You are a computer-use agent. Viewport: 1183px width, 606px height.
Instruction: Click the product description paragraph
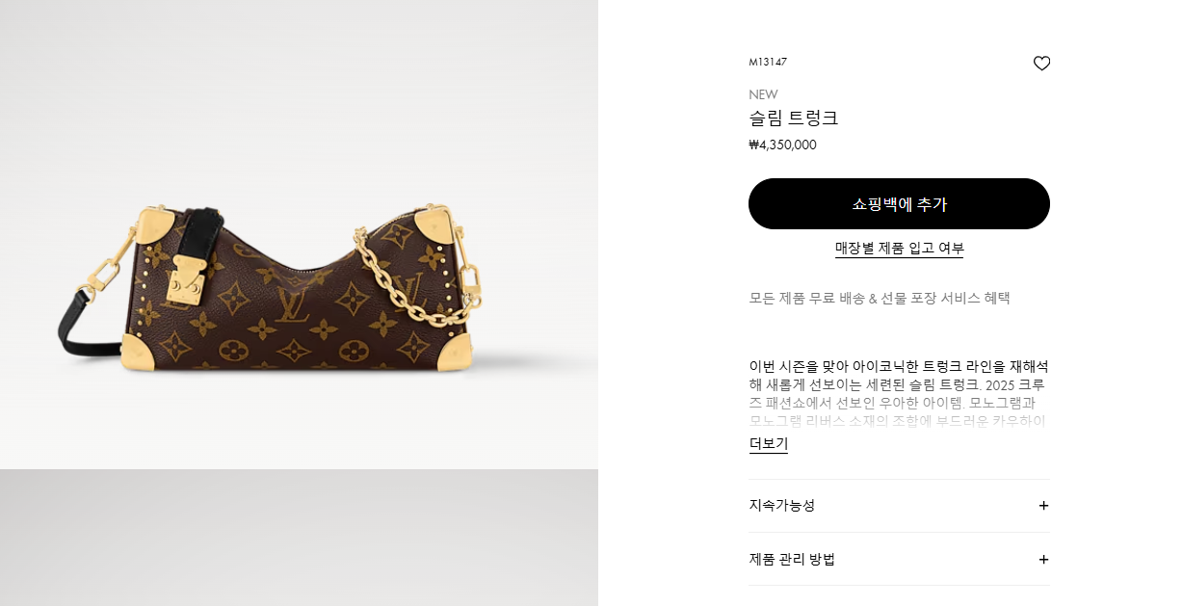tap(899, 393)
